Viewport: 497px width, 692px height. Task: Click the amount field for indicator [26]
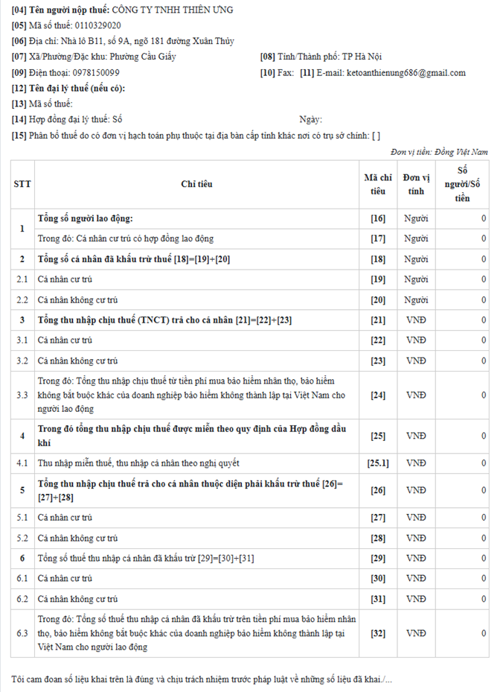(462, 490)
